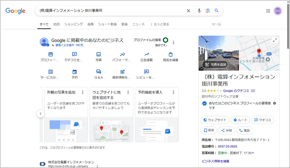290x168 pixels.
Task: Click the 共有 share button
Action: click(x=227, y=130)
